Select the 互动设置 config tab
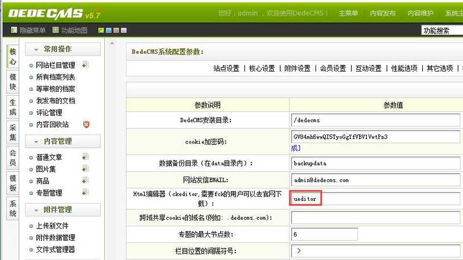The image size is (463, 260). 368,68
